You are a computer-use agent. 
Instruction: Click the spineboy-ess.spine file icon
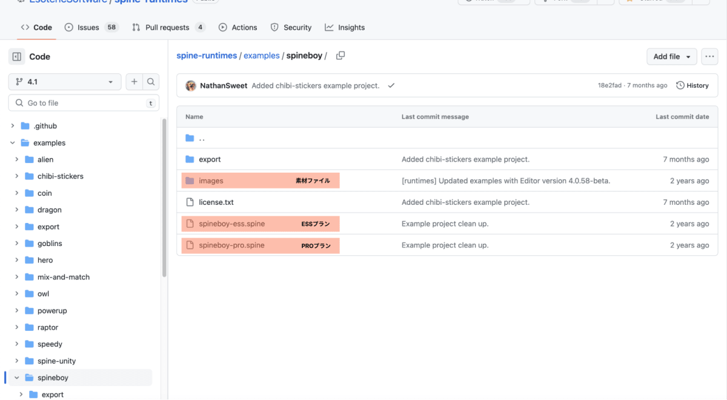190,224
